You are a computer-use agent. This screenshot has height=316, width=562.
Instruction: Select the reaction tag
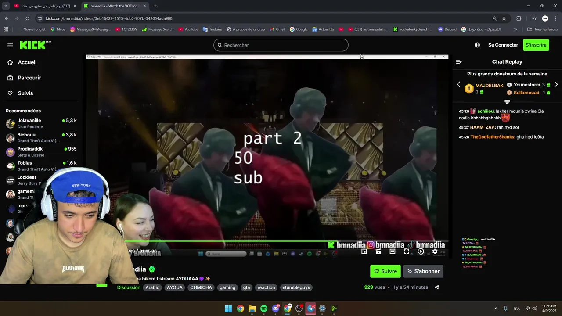click(x=266, y=287)
